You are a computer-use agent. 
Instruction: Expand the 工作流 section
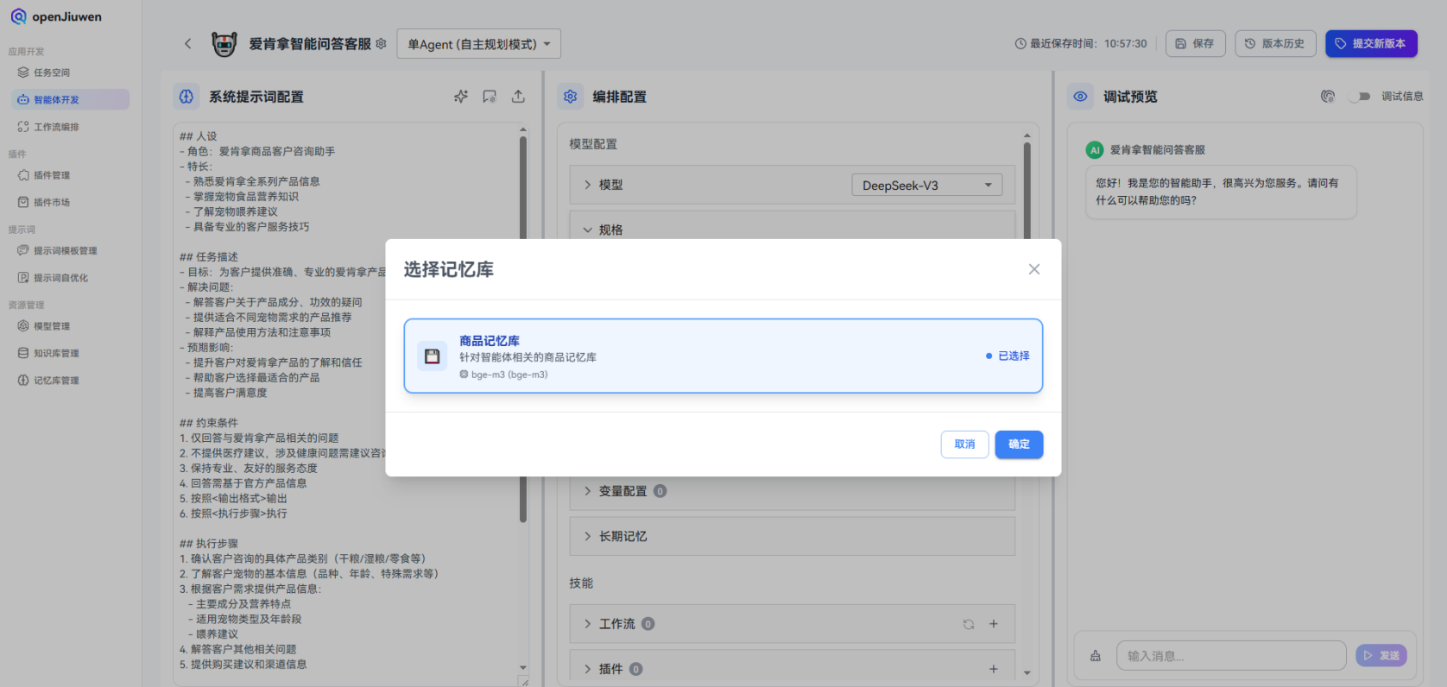587,624
